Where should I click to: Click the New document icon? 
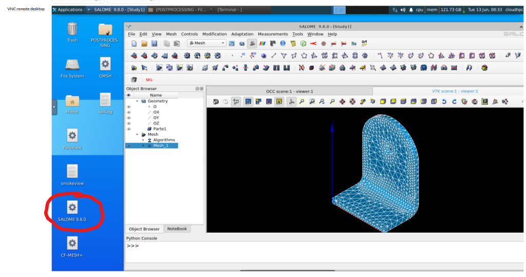click(x=134, y=43)
